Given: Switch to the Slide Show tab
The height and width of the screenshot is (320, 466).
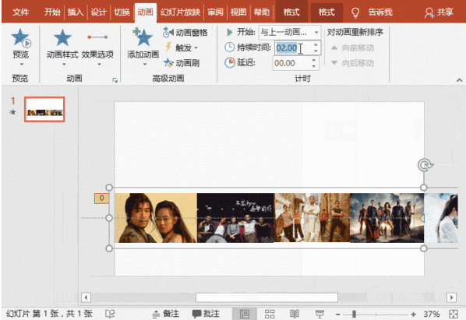Looking at the screenshot, I should point(180,12).
